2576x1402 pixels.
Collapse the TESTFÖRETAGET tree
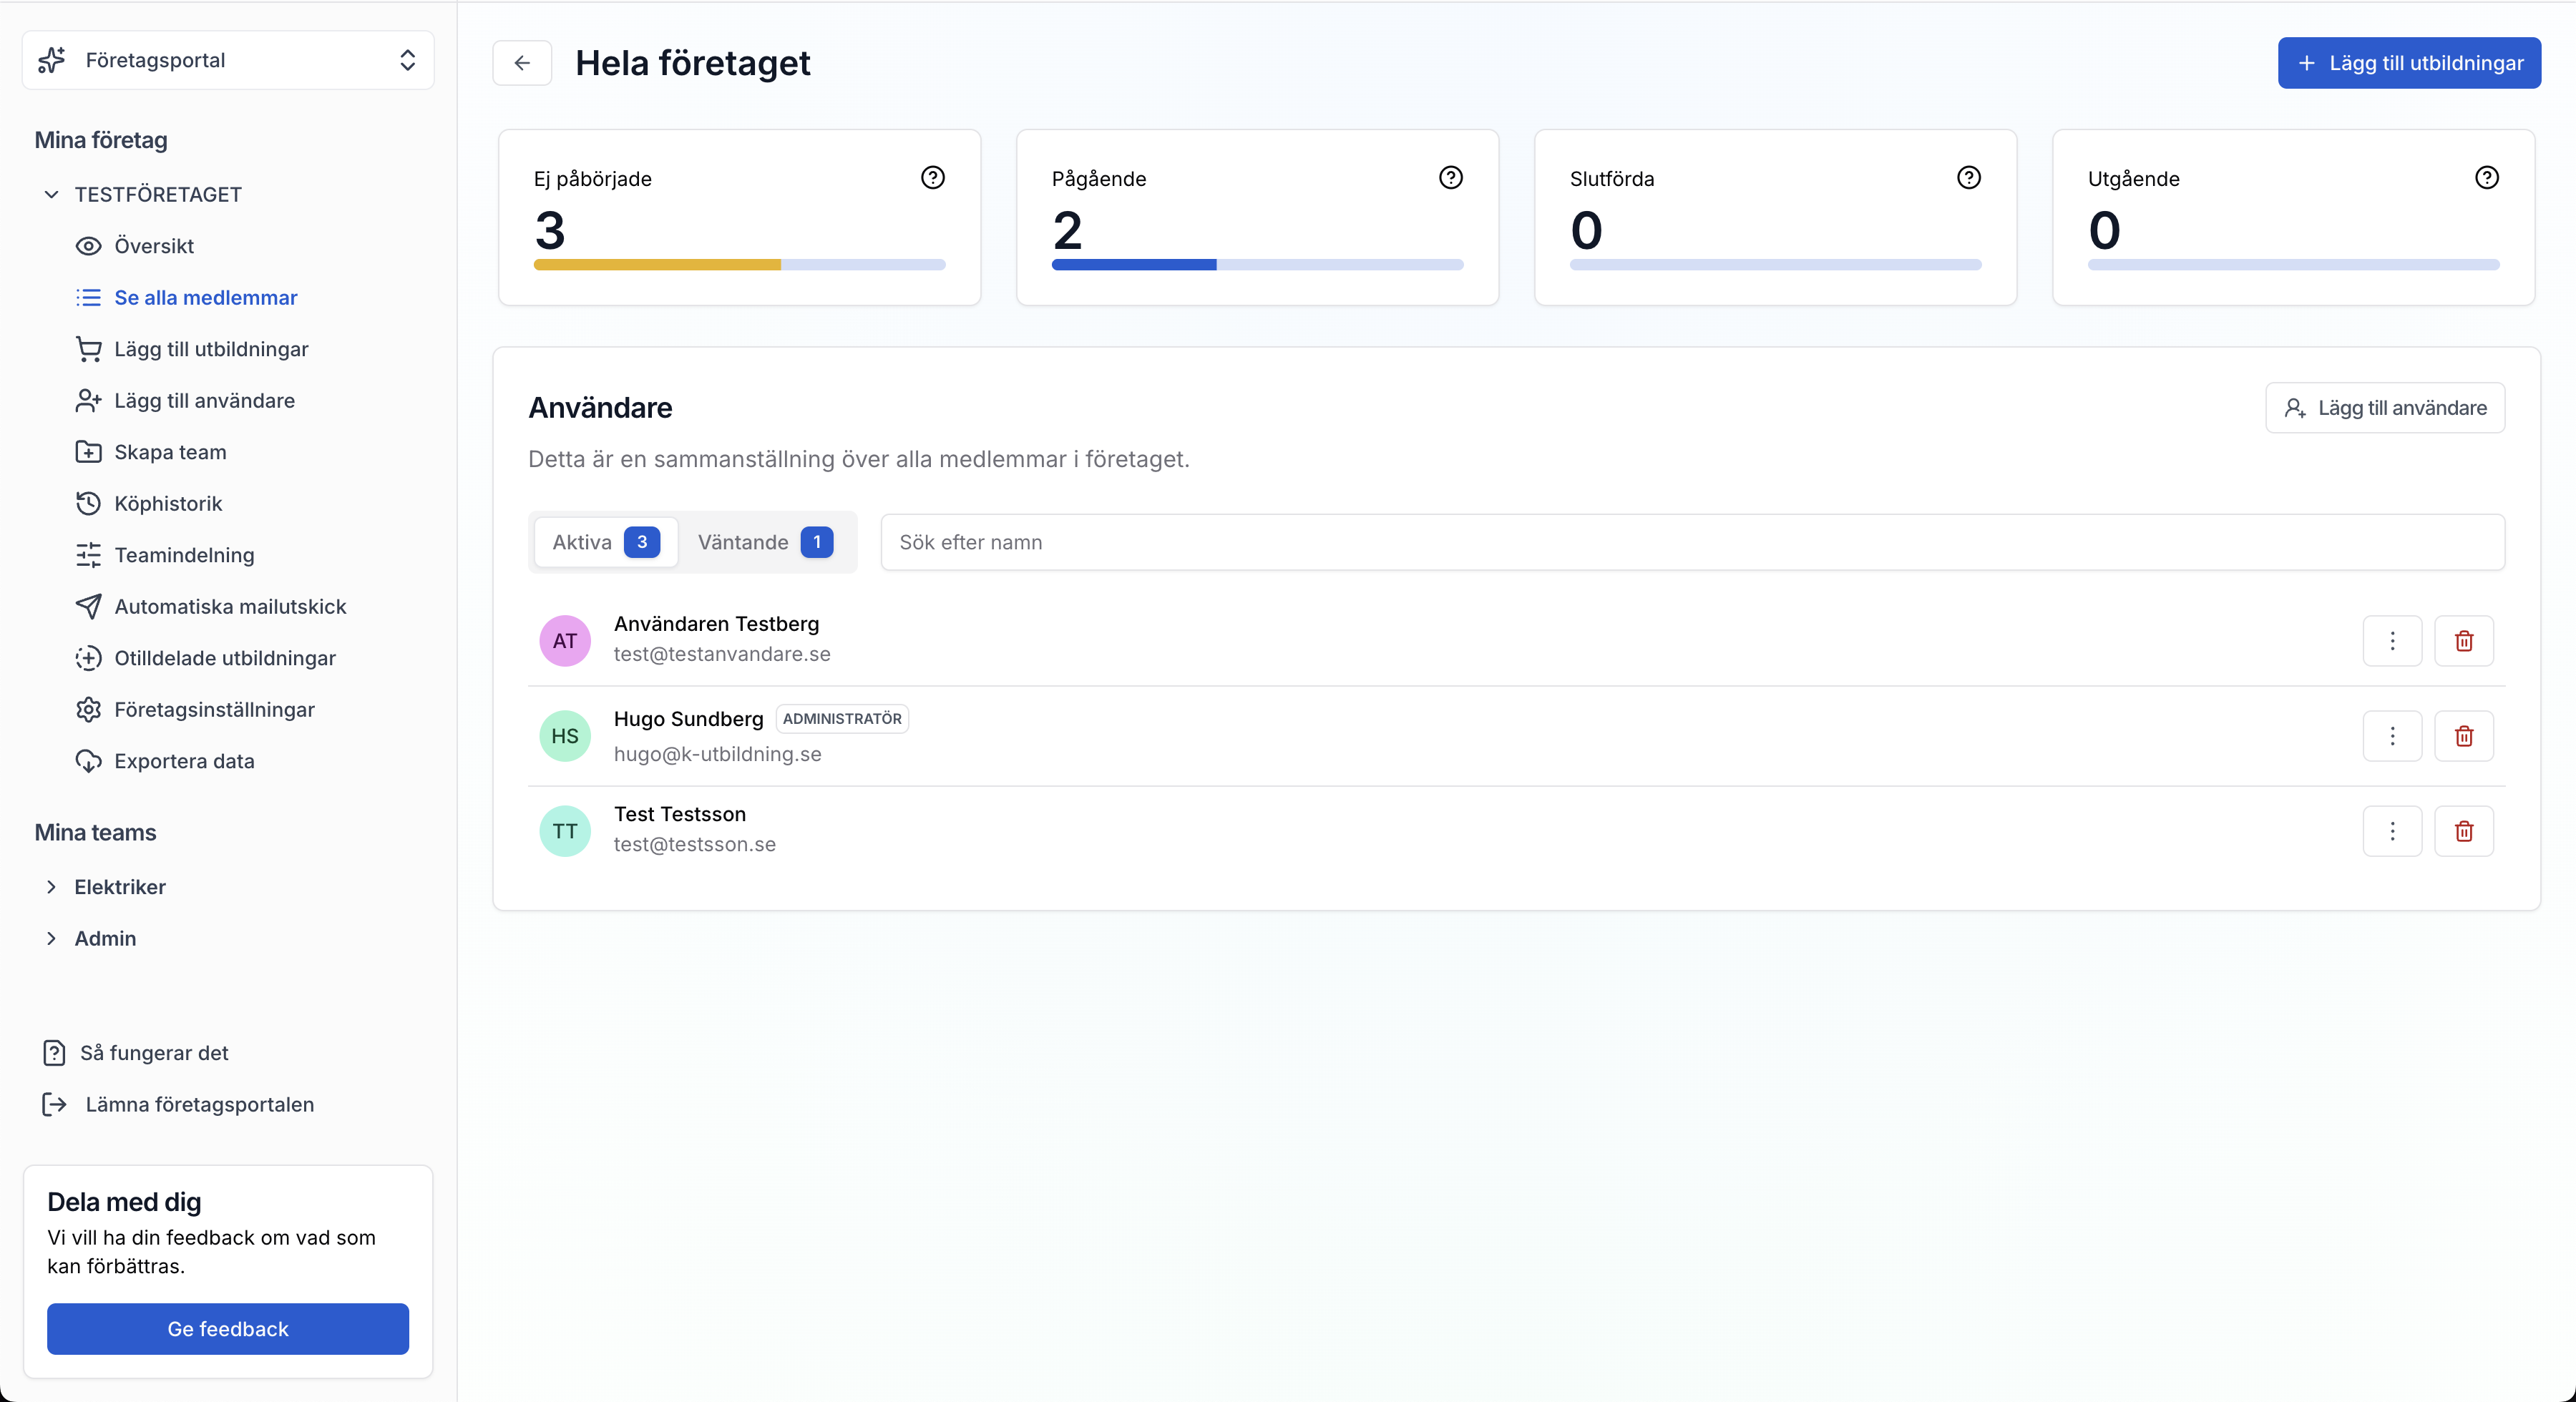pos(52,194)
